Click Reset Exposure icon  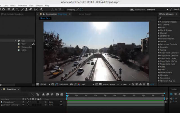coord(148,84)
